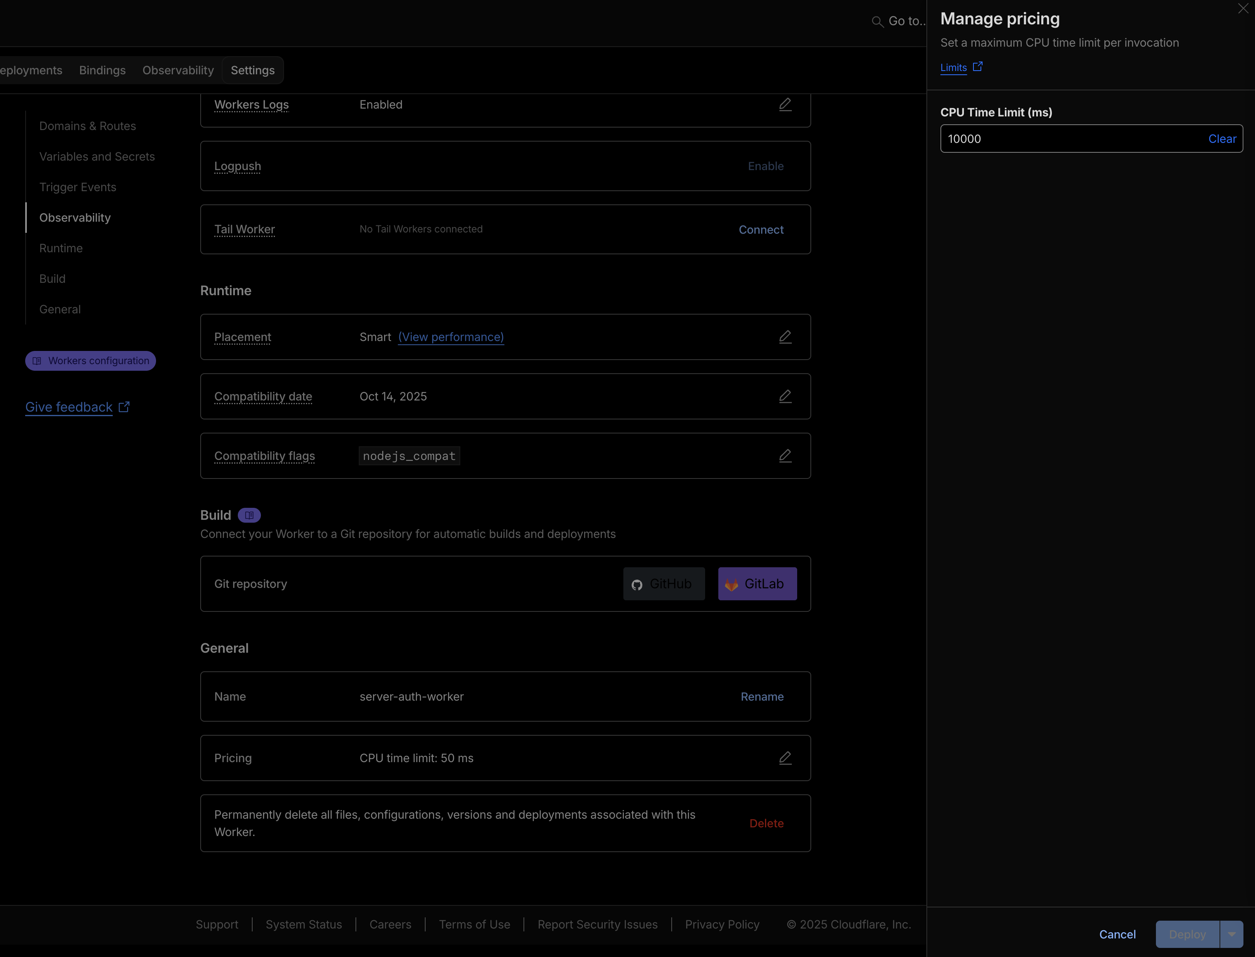The width and height of the screenshot is (1255, 957).
Task: Open the Observability top tab
Action: (178, 70)
